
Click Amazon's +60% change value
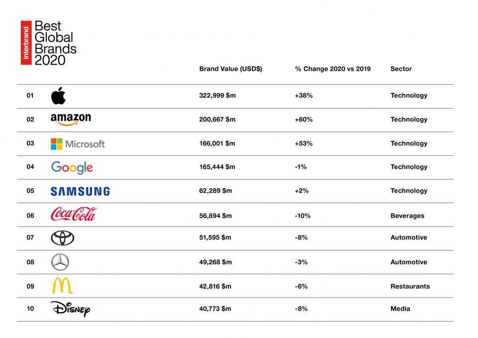pos(304,119)
